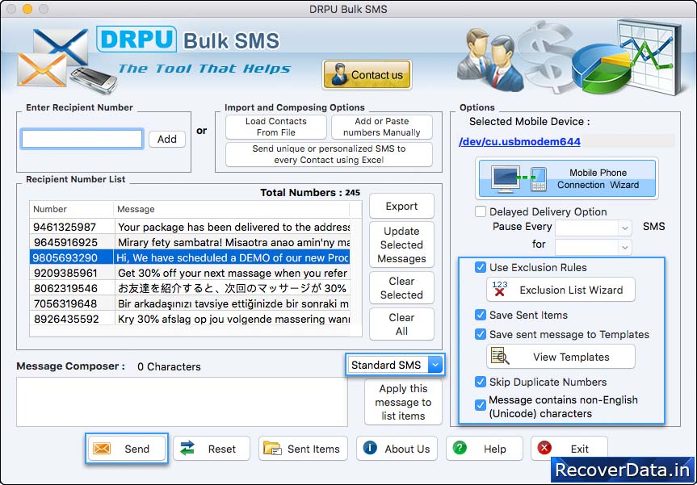Uncheck Save sent message to Templates
697x485 pixels.
point(481,334)
